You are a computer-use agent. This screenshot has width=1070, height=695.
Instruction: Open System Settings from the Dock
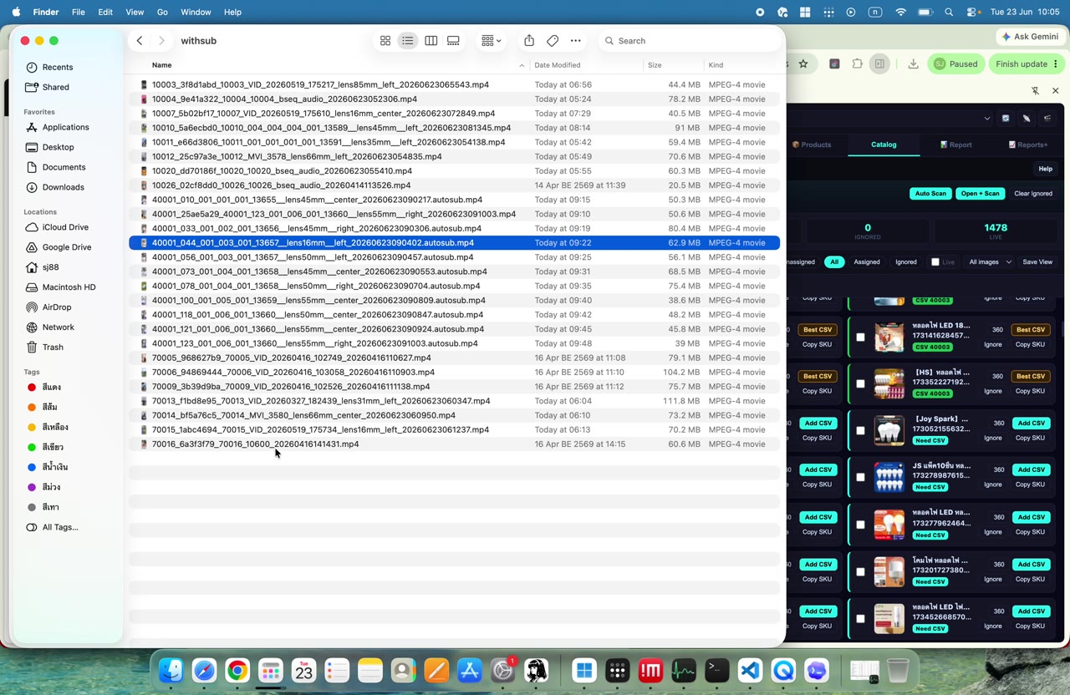pyautogui.click(x=503, y=671)
